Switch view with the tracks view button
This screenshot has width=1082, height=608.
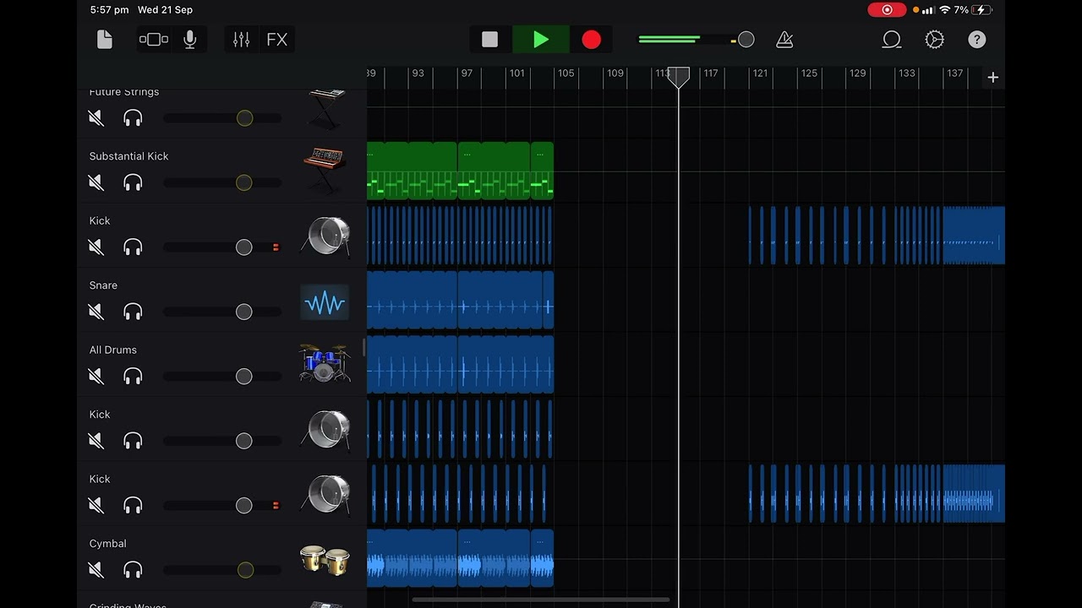click(x=153, y=40)
